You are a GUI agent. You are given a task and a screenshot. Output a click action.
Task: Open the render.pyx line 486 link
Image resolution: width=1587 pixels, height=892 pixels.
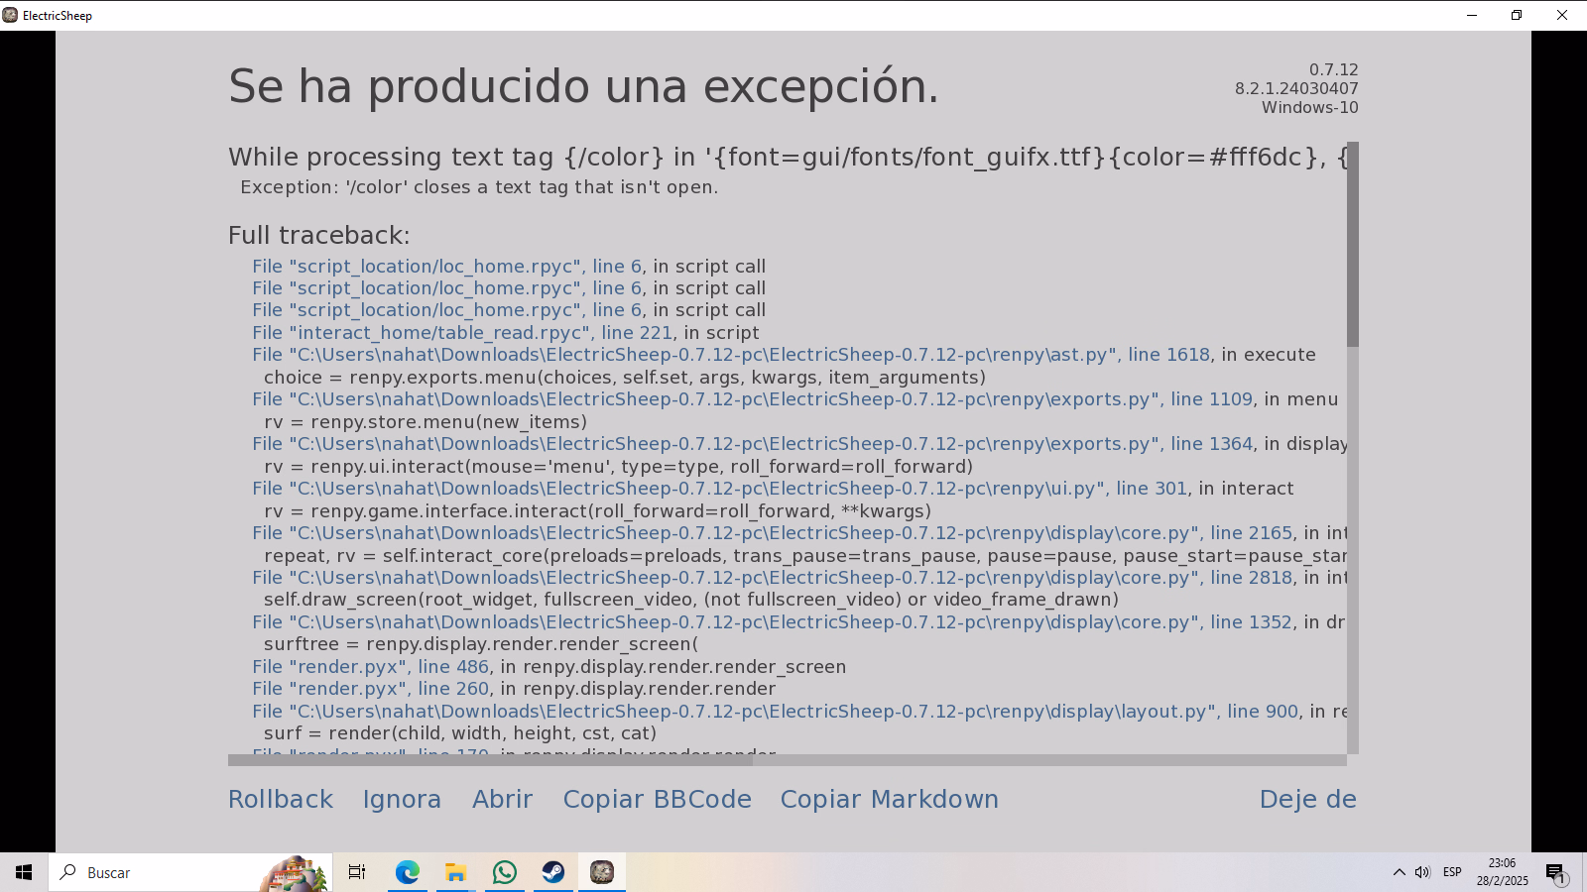click(x=370, y=667)
